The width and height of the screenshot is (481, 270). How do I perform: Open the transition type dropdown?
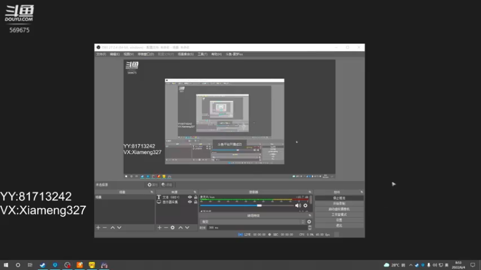253,221
